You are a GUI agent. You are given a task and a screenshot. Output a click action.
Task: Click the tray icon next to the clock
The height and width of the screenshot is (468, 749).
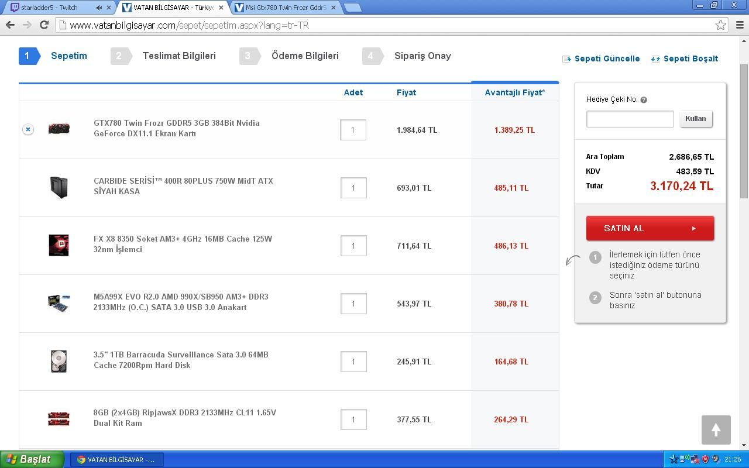(715, 459)
